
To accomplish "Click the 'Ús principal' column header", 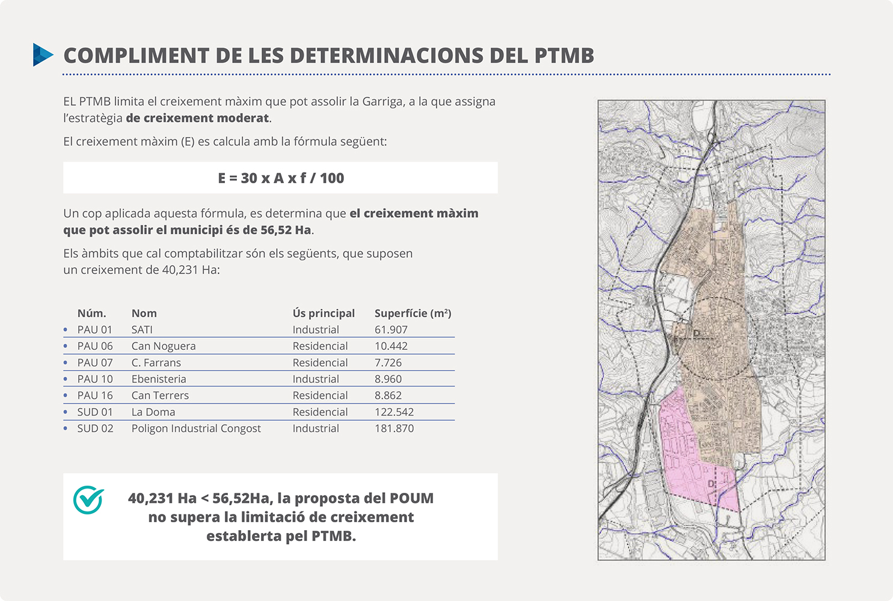I will point(324,313).
